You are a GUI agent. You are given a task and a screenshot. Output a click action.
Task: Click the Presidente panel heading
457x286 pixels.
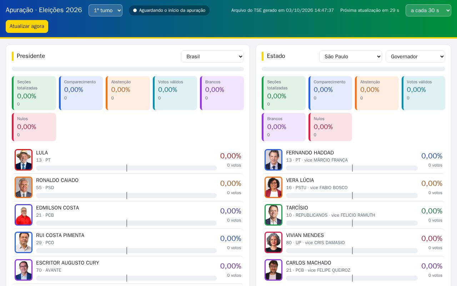(31, 56)
